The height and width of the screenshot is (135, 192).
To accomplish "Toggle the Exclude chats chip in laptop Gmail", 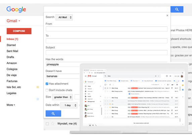I will click(x=124, y=81).
